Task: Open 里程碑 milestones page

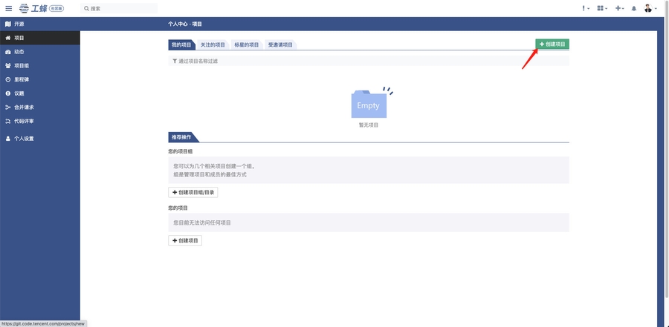Action: tap(22, 79)
